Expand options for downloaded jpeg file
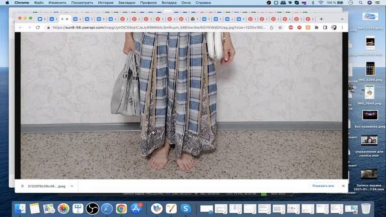The height and width of the screenshot is (217, 386). point(72,186)
